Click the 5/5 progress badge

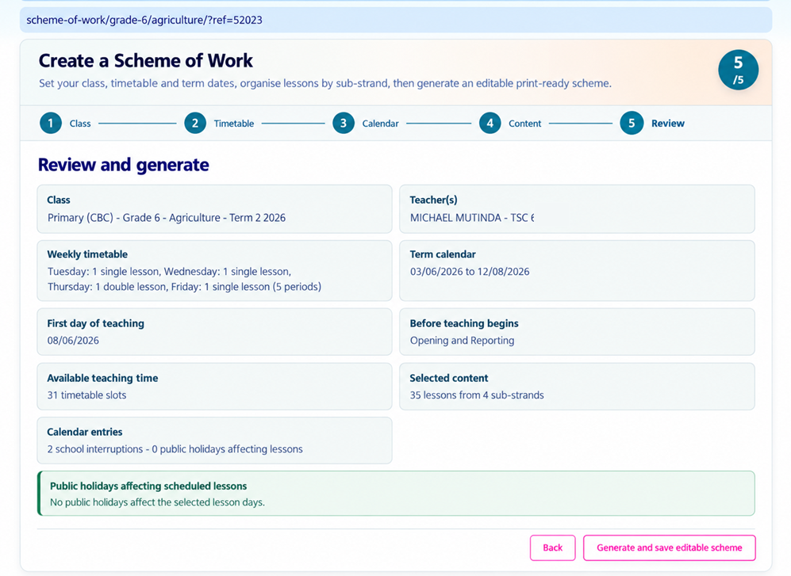(x=738, y=70)
